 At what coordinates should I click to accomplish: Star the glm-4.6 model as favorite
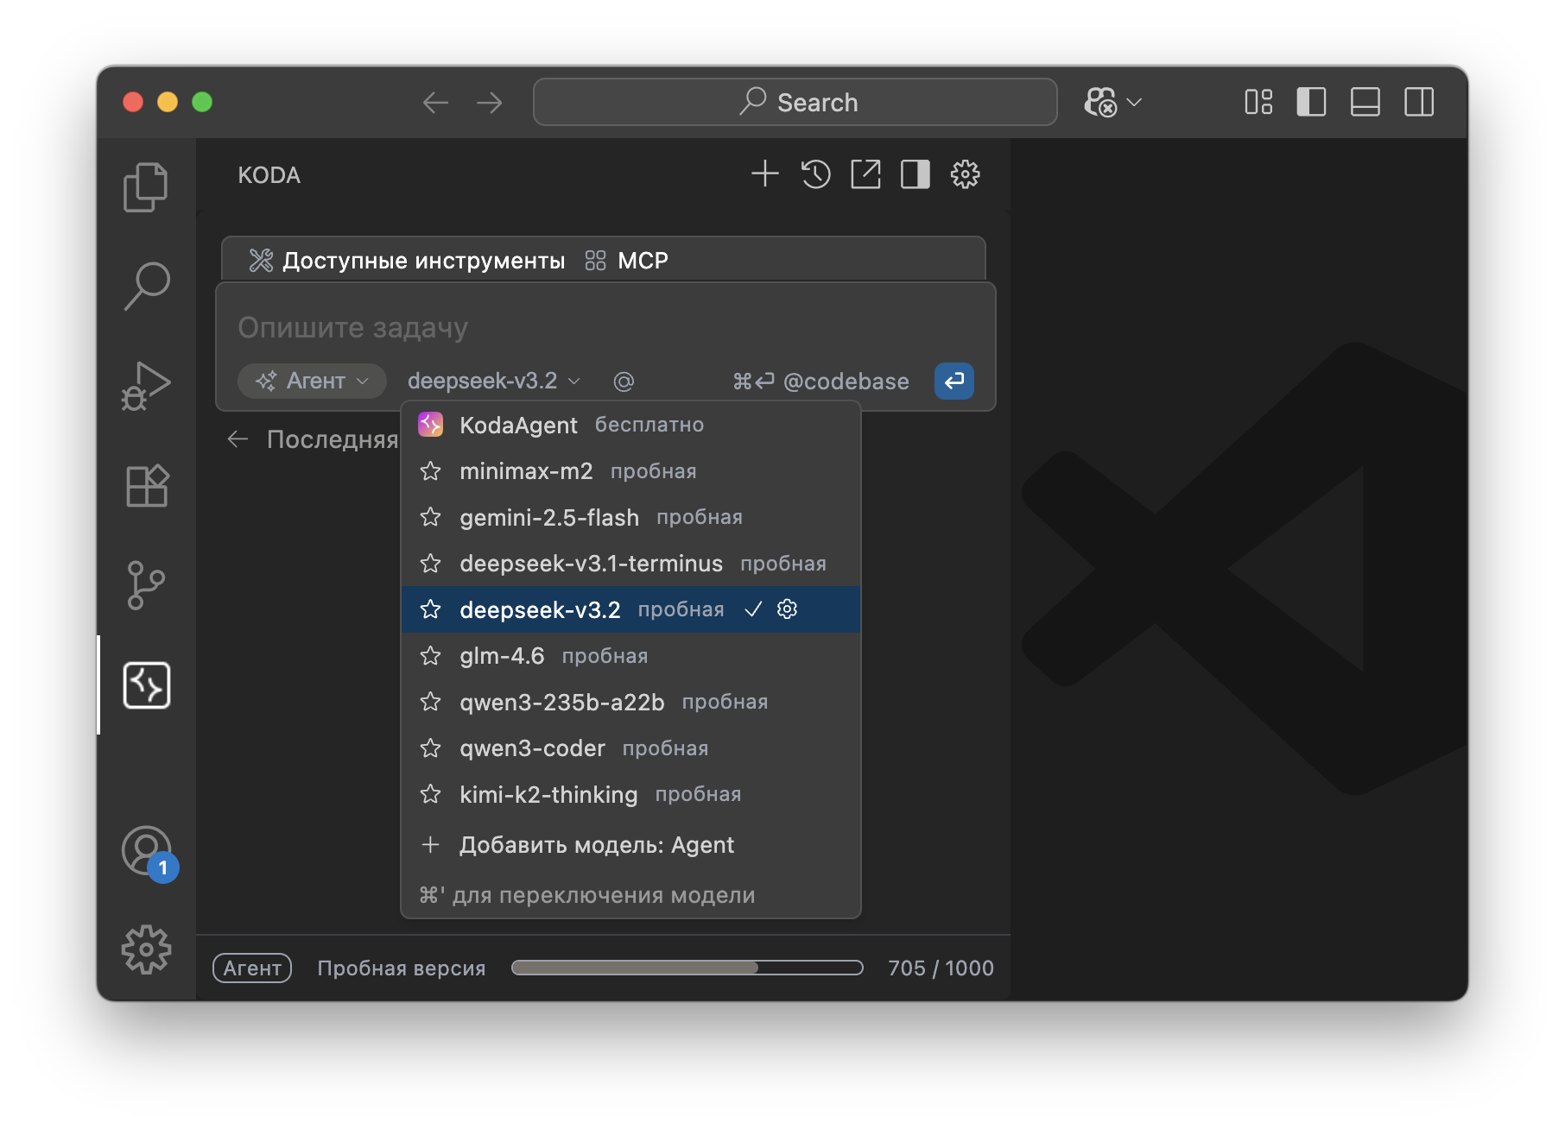pyautogui.click(x=430, y=656)
